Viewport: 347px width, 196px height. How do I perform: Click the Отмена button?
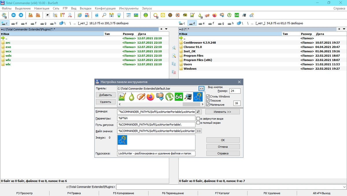coord(223,147)
